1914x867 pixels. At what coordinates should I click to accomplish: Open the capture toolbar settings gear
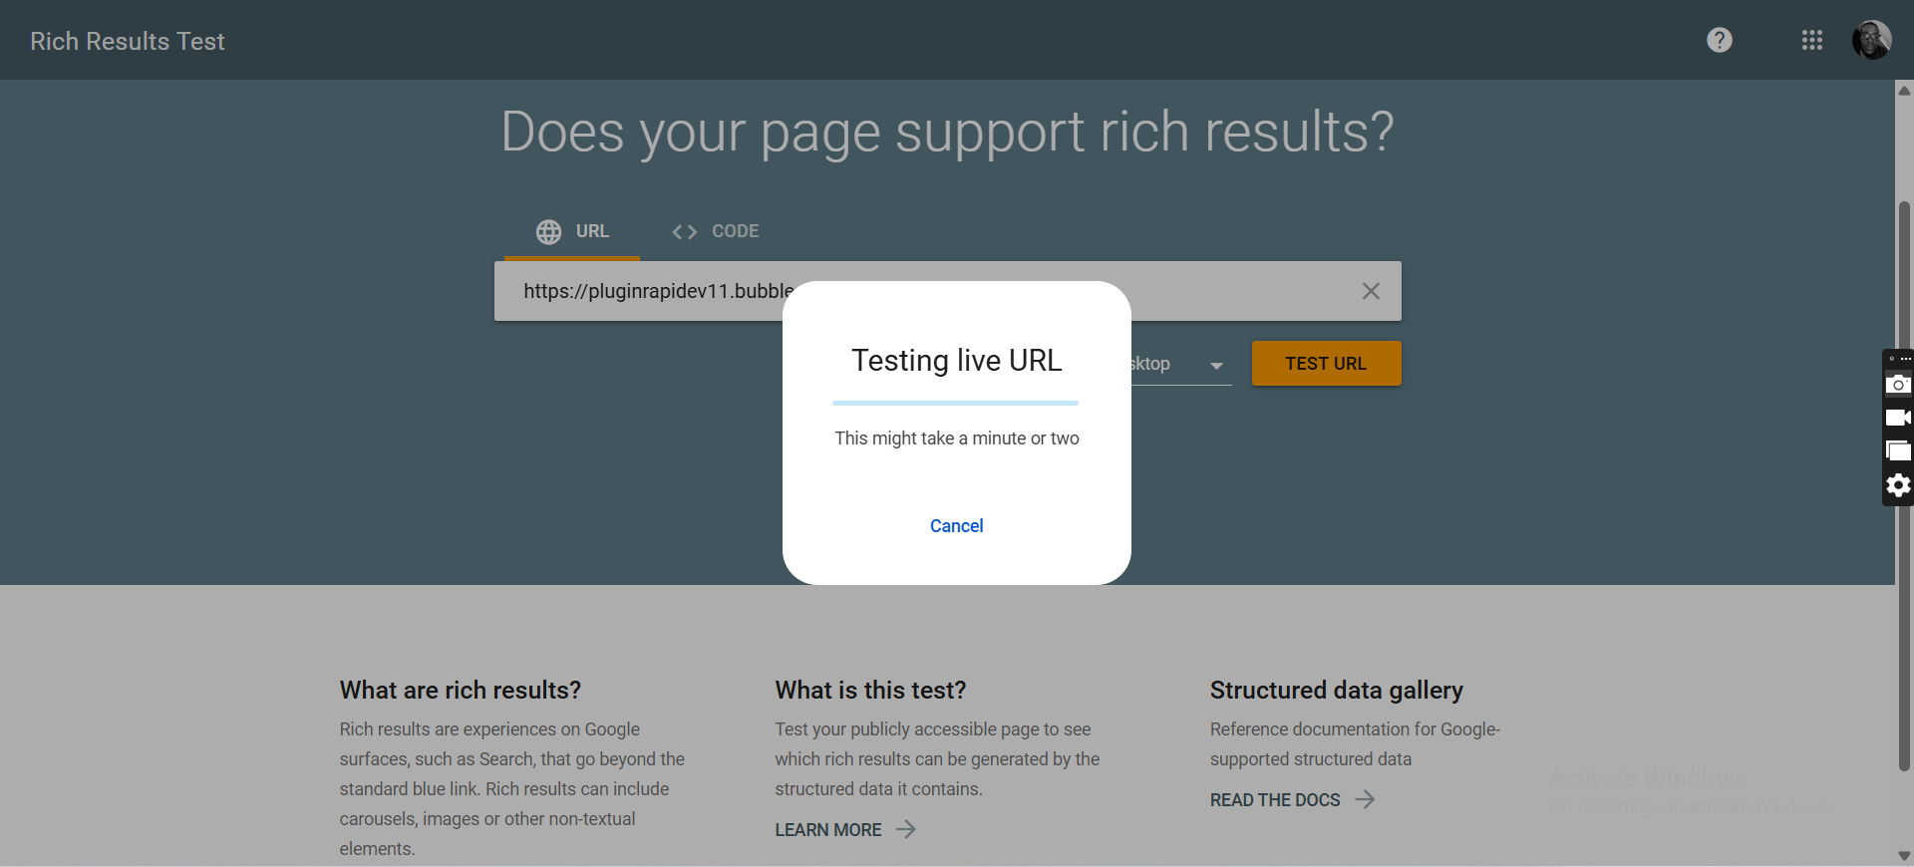point(1898,485)
